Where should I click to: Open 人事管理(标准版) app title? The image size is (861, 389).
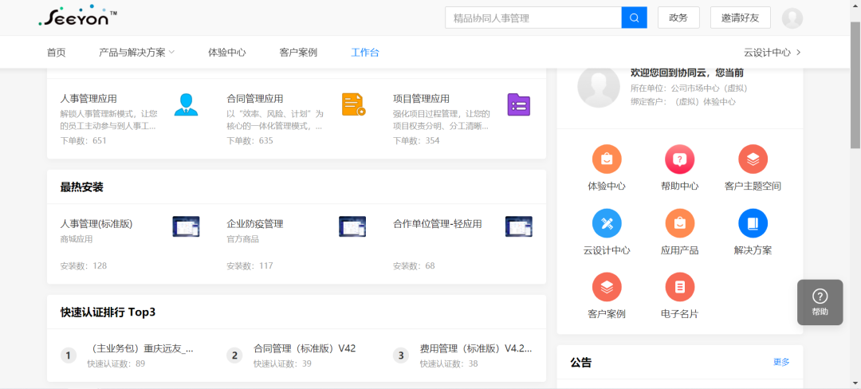96,224
